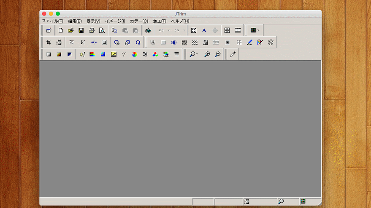Viewport: 371px width, 208px height.
Task: Open the magnifier zoom level dropdown
Action: (197, 54)
